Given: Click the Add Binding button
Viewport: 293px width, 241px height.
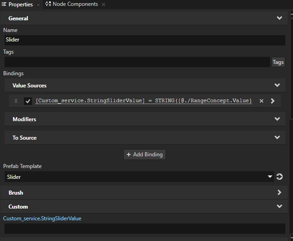Looking at the screenshot, I should pos(144,155).
